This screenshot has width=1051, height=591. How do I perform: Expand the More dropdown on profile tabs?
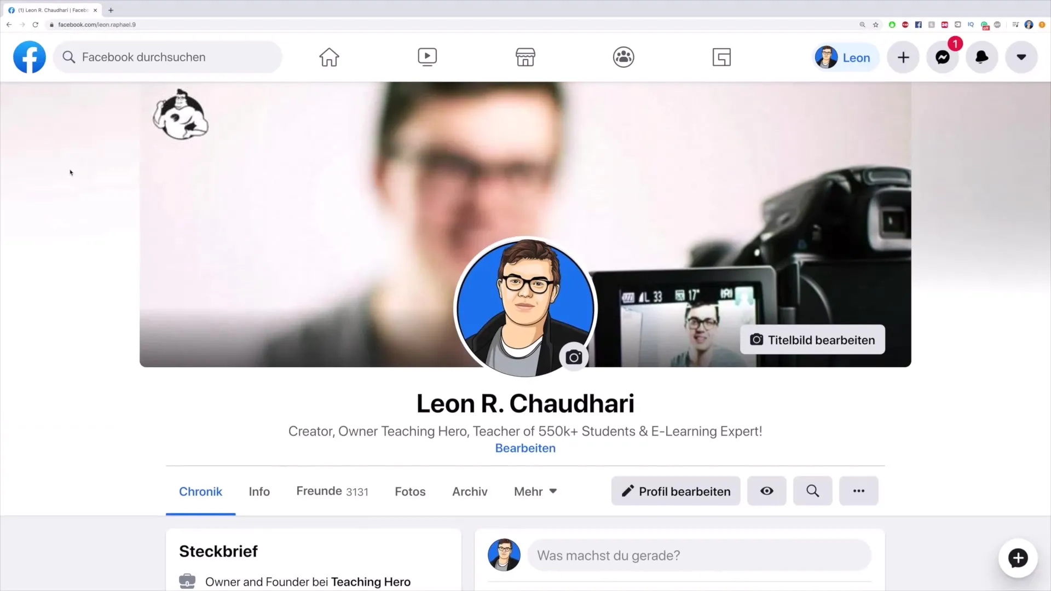535,491
